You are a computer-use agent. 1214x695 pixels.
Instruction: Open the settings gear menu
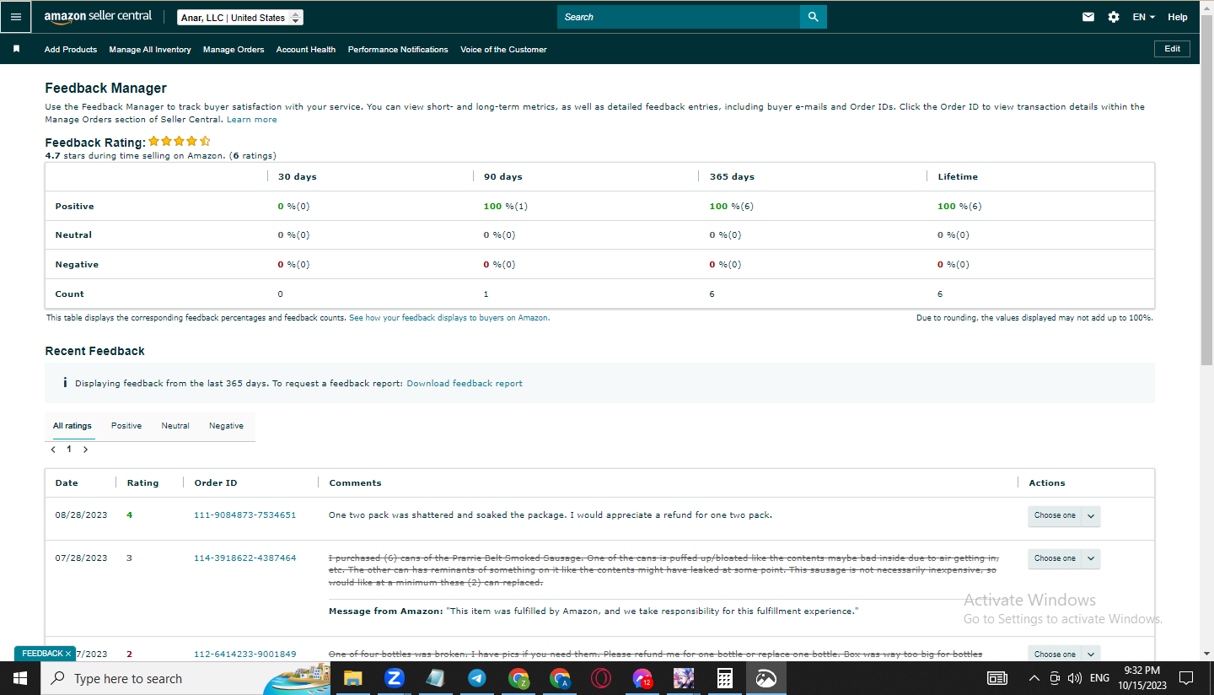[1114, 17]
